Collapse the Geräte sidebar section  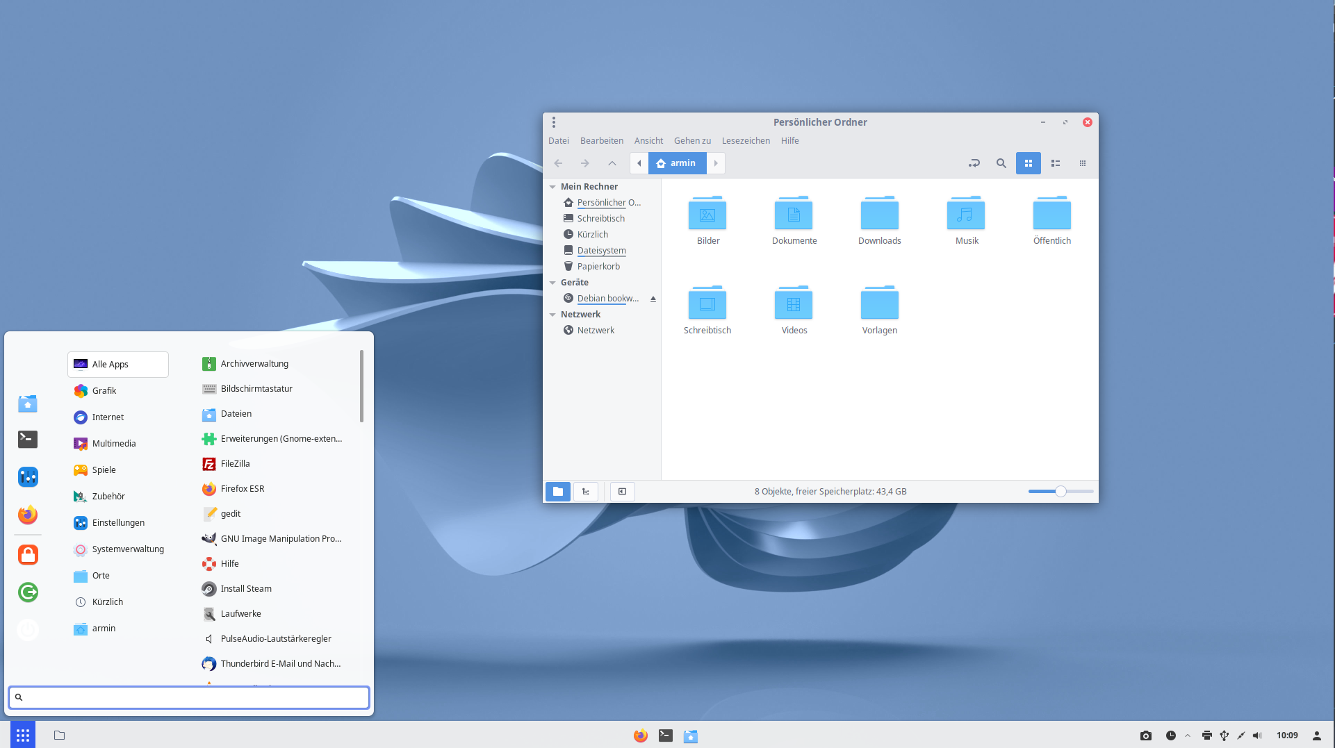pos(552,283)
